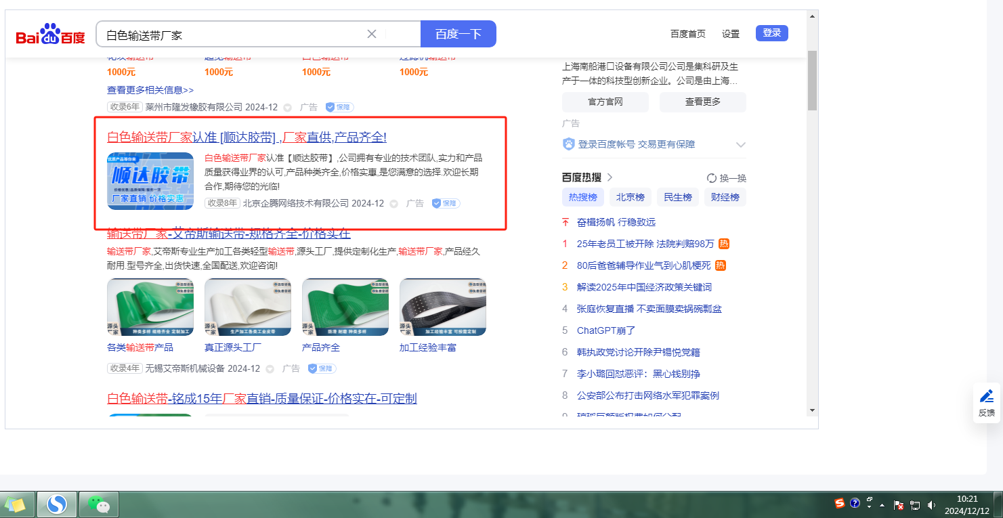Image resolution: width=1003 pixels, height=518 pixels.
Task: Select the 热搜榜 tab
Action: (582, 198)
